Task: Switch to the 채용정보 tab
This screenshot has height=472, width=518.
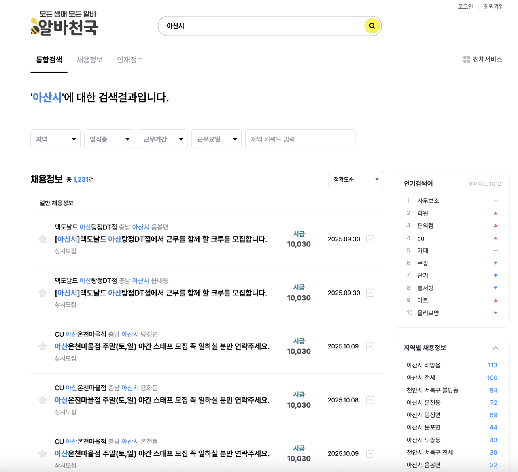Action: point(89,60)
